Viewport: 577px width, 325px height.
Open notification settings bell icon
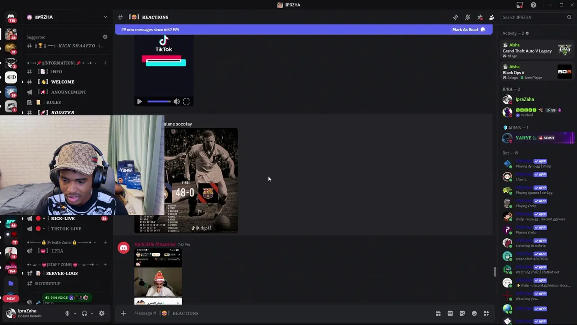pos(467,17)
